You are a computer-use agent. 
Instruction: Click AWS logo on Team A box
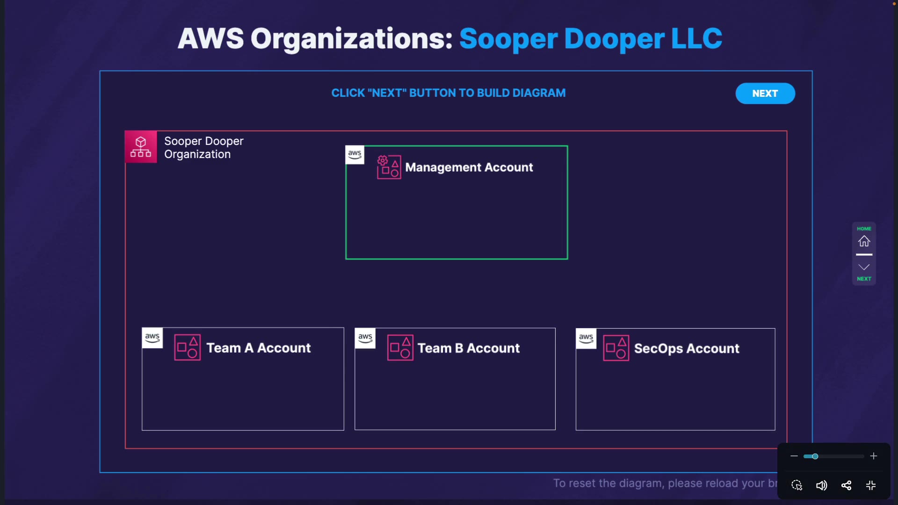152,338
